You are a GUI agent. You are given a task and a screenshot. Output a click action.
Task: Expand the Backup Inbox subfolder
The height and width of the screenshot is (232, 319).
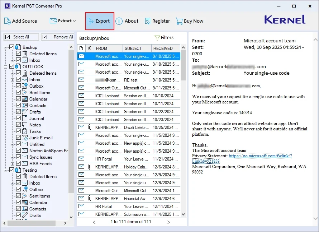(12, 60)
